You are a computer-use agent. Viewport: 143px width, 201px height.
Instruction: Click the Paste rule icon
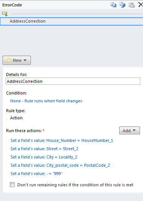(x=132, y=5)
